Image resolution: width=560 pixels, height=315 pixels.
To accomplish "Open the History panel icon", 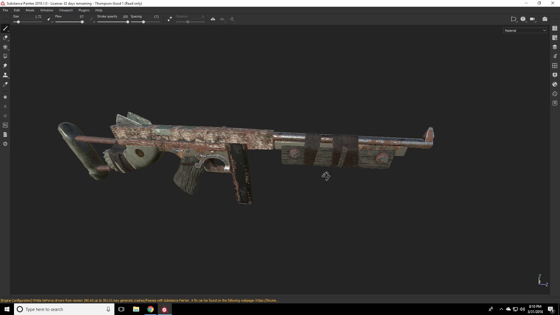I will 555,94.
